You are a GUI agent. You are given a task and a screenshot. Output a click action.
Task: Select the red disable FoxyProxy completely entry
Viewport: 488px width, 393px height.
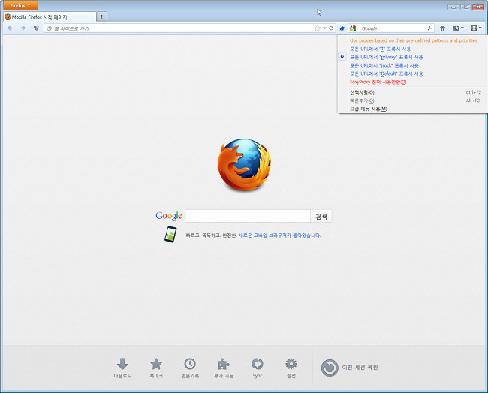tap(378, 82)
